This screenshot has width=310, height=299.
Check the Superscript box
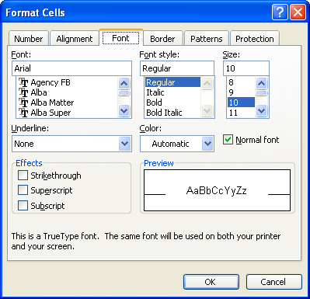click(x=23, y=190)
